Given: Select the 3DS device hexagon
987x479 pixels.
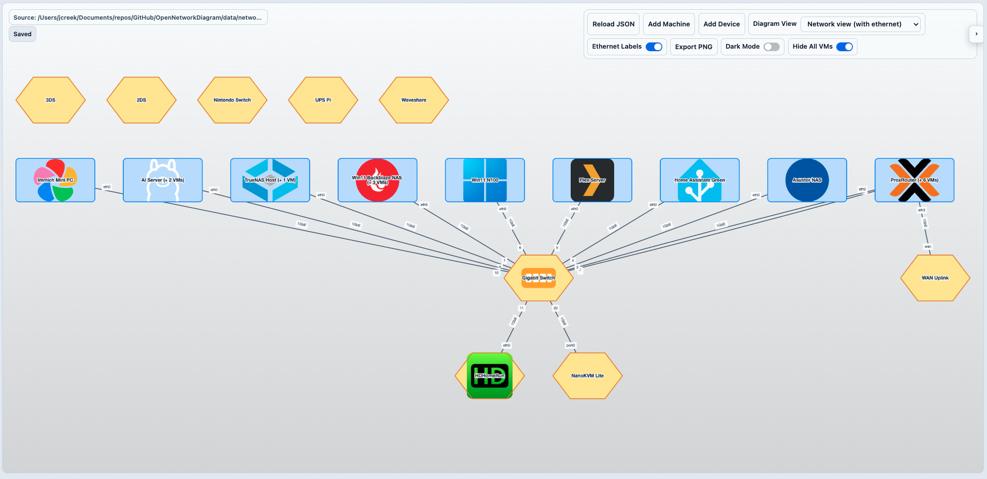Looking at the screenshot, I should (51, 100).
